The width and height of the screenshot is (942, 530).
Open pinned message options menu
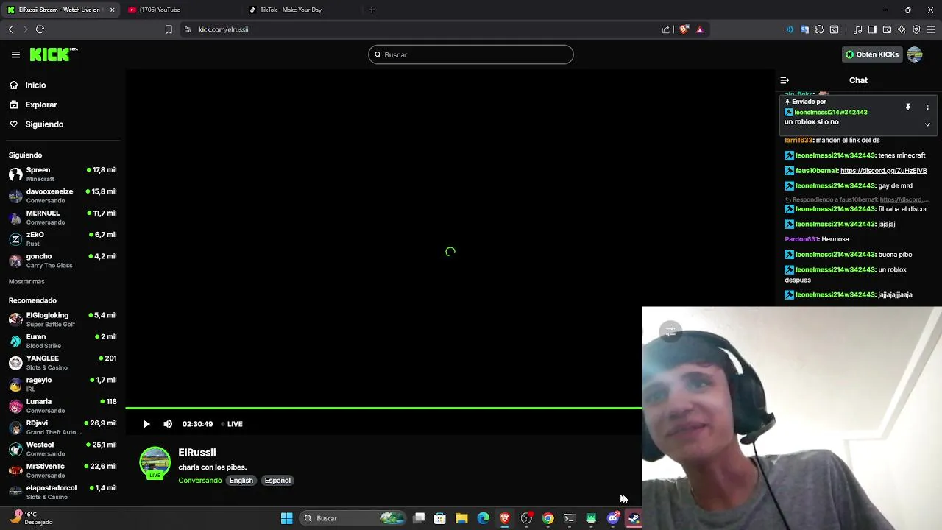coord(927,107)
